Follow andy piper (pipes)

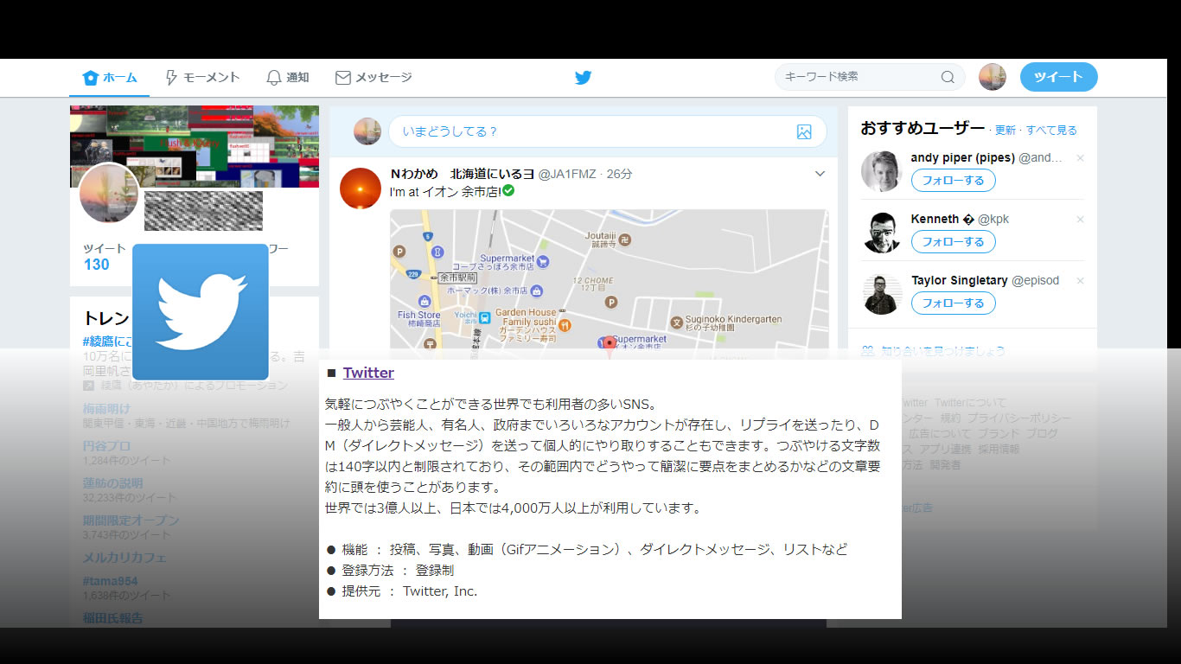point(953,181)
